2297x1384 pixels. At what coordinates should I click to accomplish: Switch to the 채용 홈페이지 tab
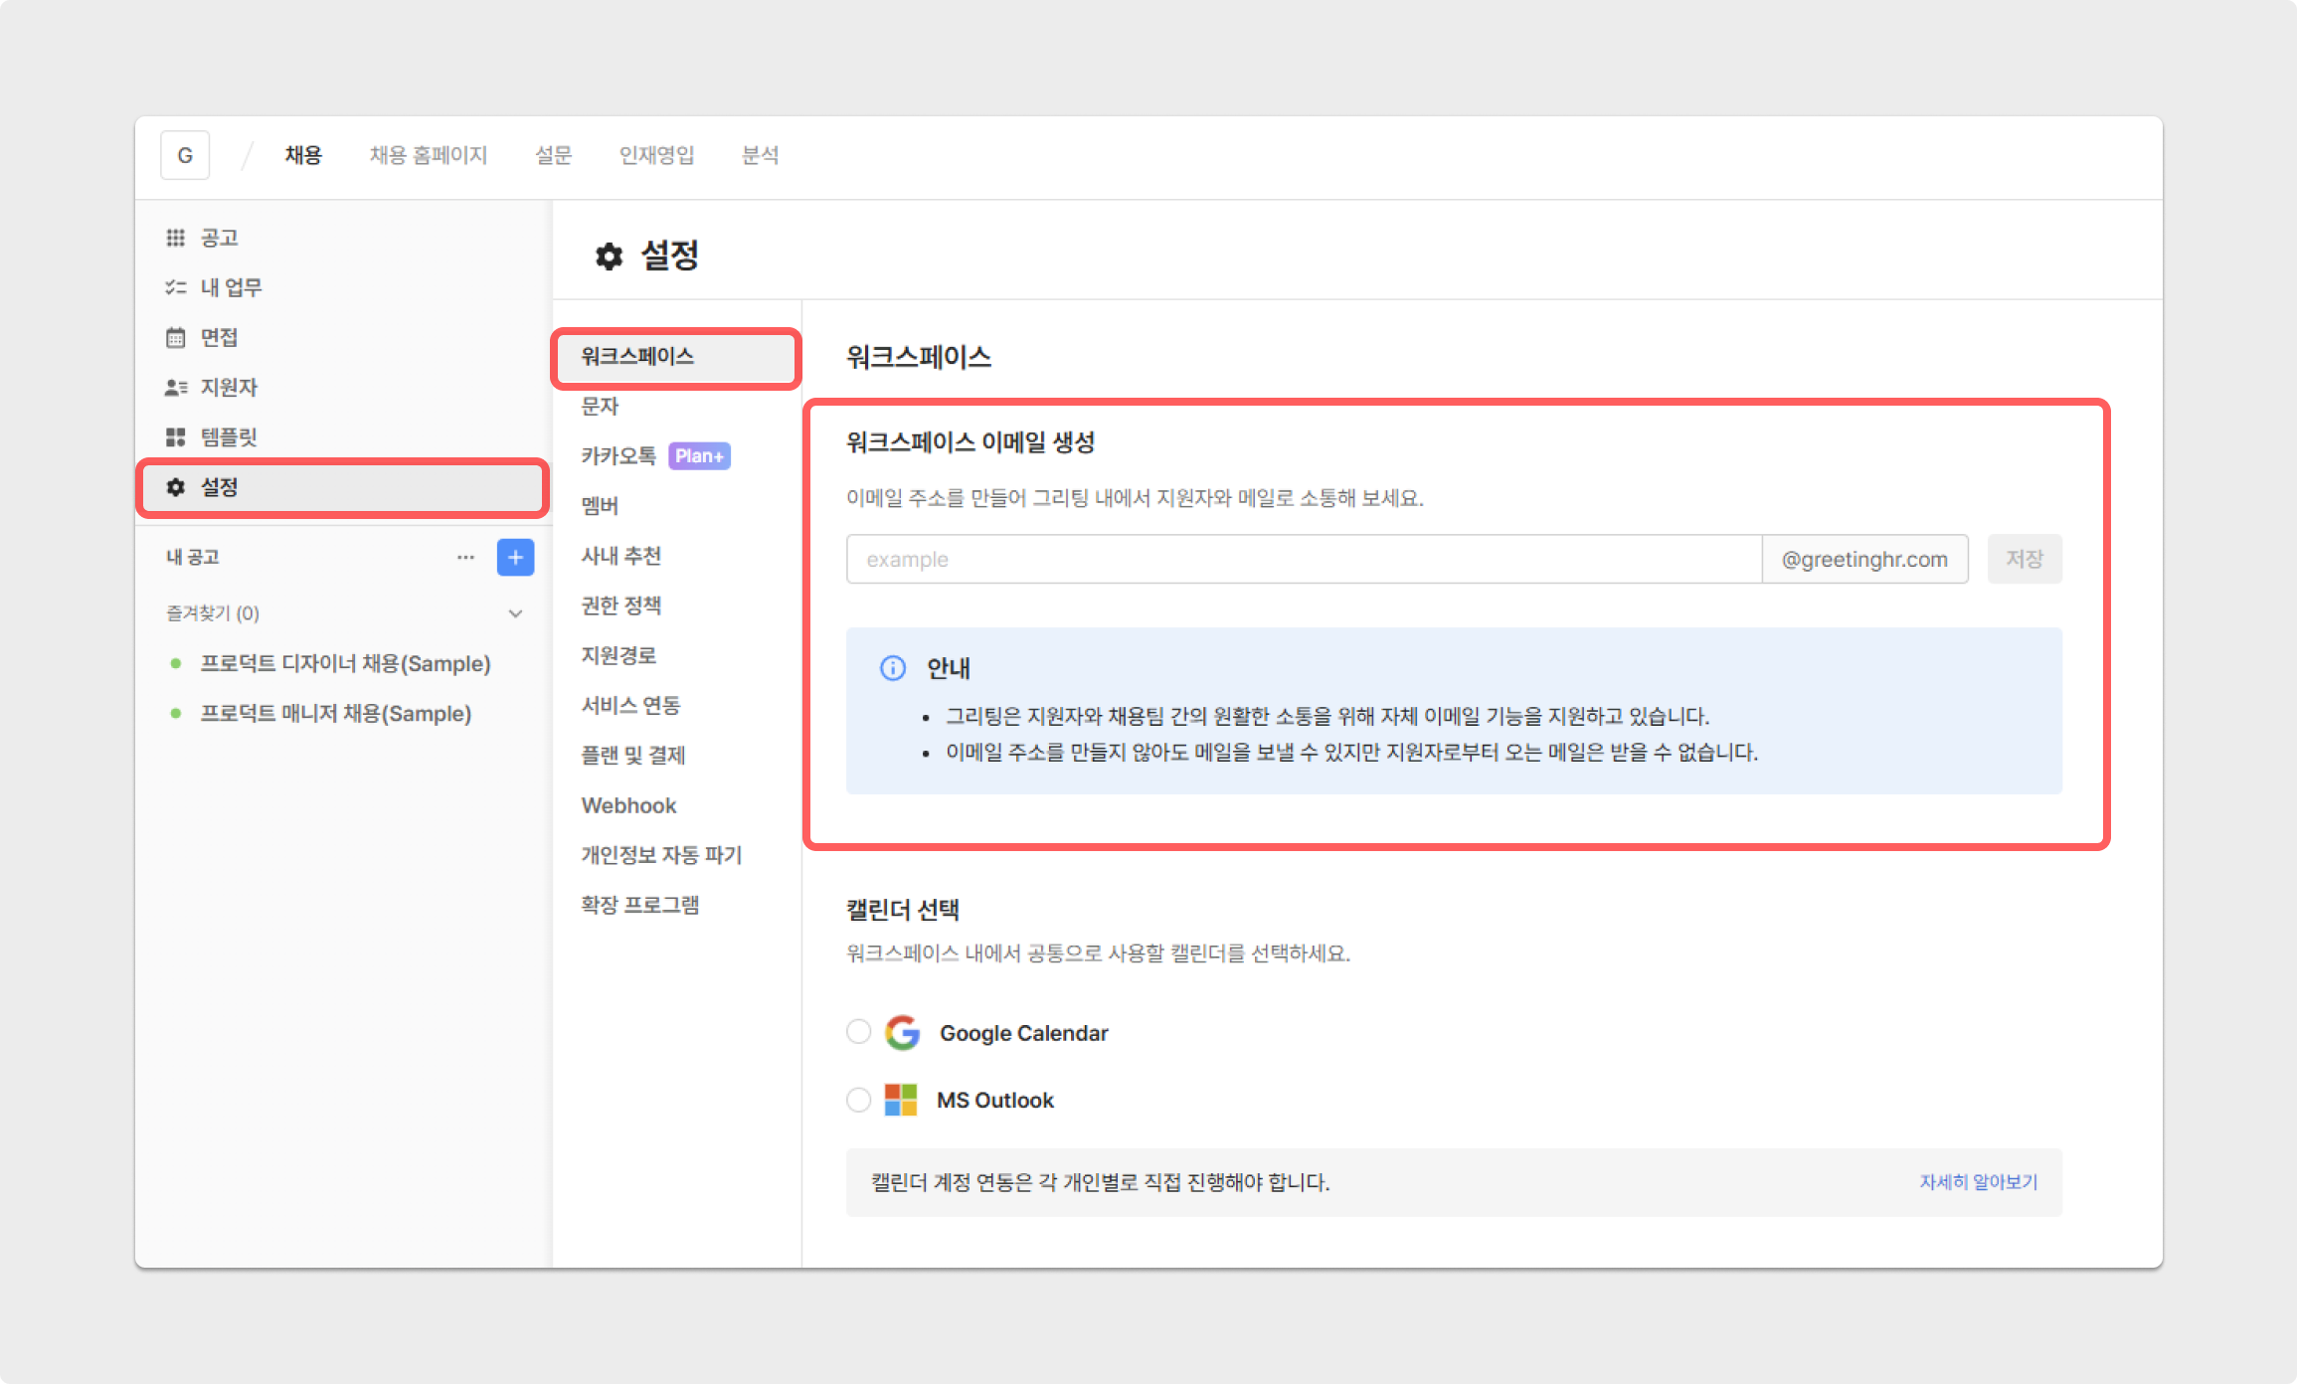[x=429, y=155]
